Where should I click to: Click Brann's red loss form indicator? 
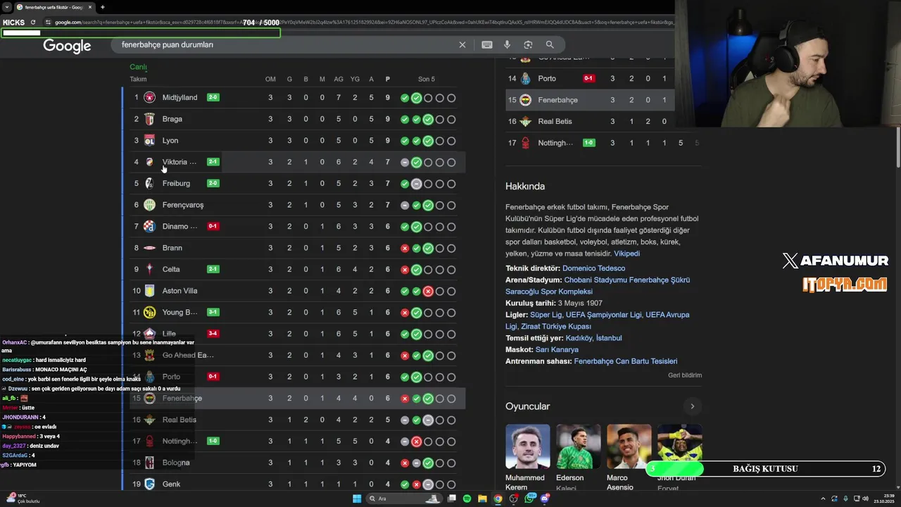click(x=405, y=248)
